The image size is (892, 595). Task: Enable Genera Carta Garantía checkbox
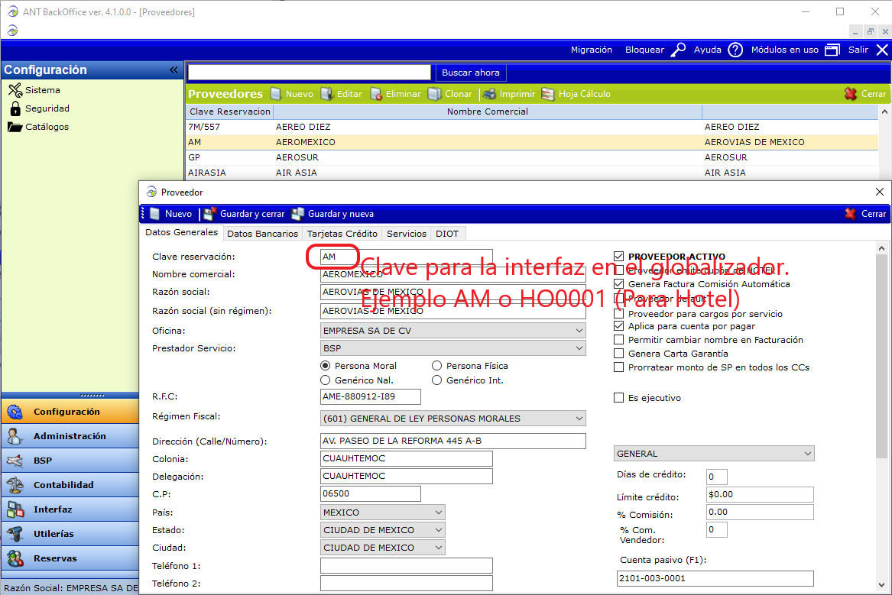(x=619, y=354)
